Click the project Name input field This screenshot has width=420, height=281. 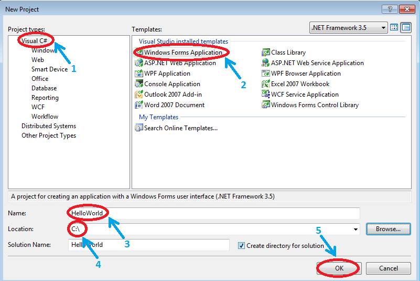[214, 213]
